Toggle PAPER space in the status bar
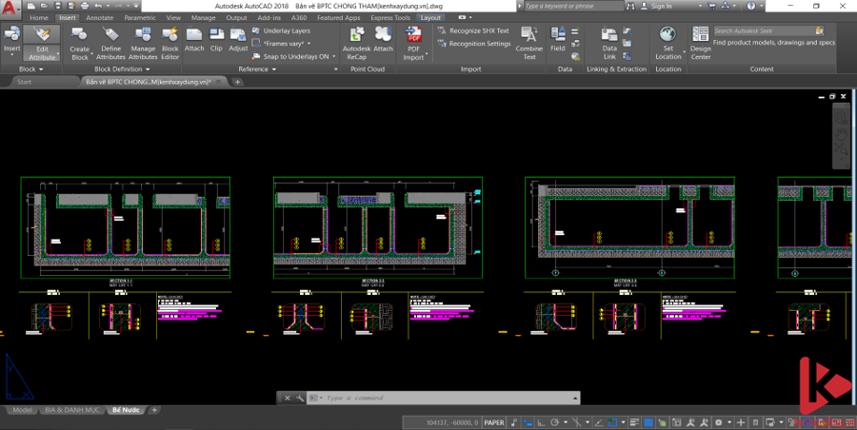Viewport: 857px width, 430px height. 494,421
